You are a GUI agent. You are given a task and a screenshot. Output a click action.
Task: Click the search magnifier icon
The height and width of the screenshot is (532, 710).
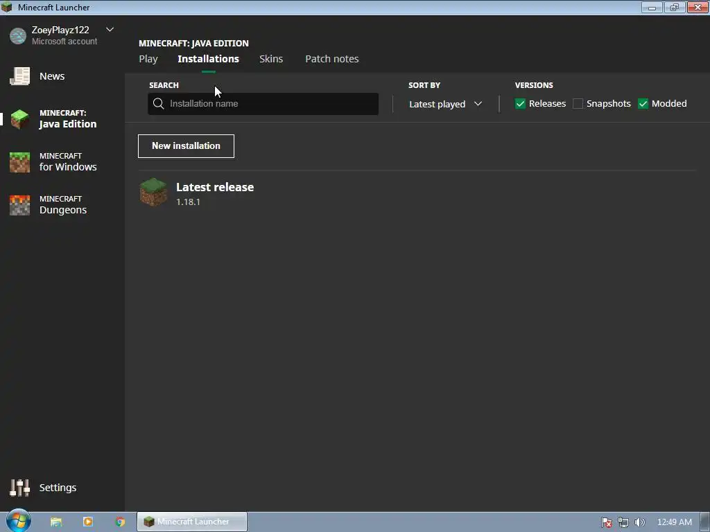coord(158,104)
